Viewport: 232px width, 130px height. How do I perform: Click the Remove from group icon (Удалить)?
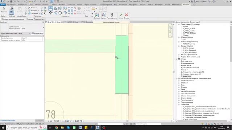(103, 15)
